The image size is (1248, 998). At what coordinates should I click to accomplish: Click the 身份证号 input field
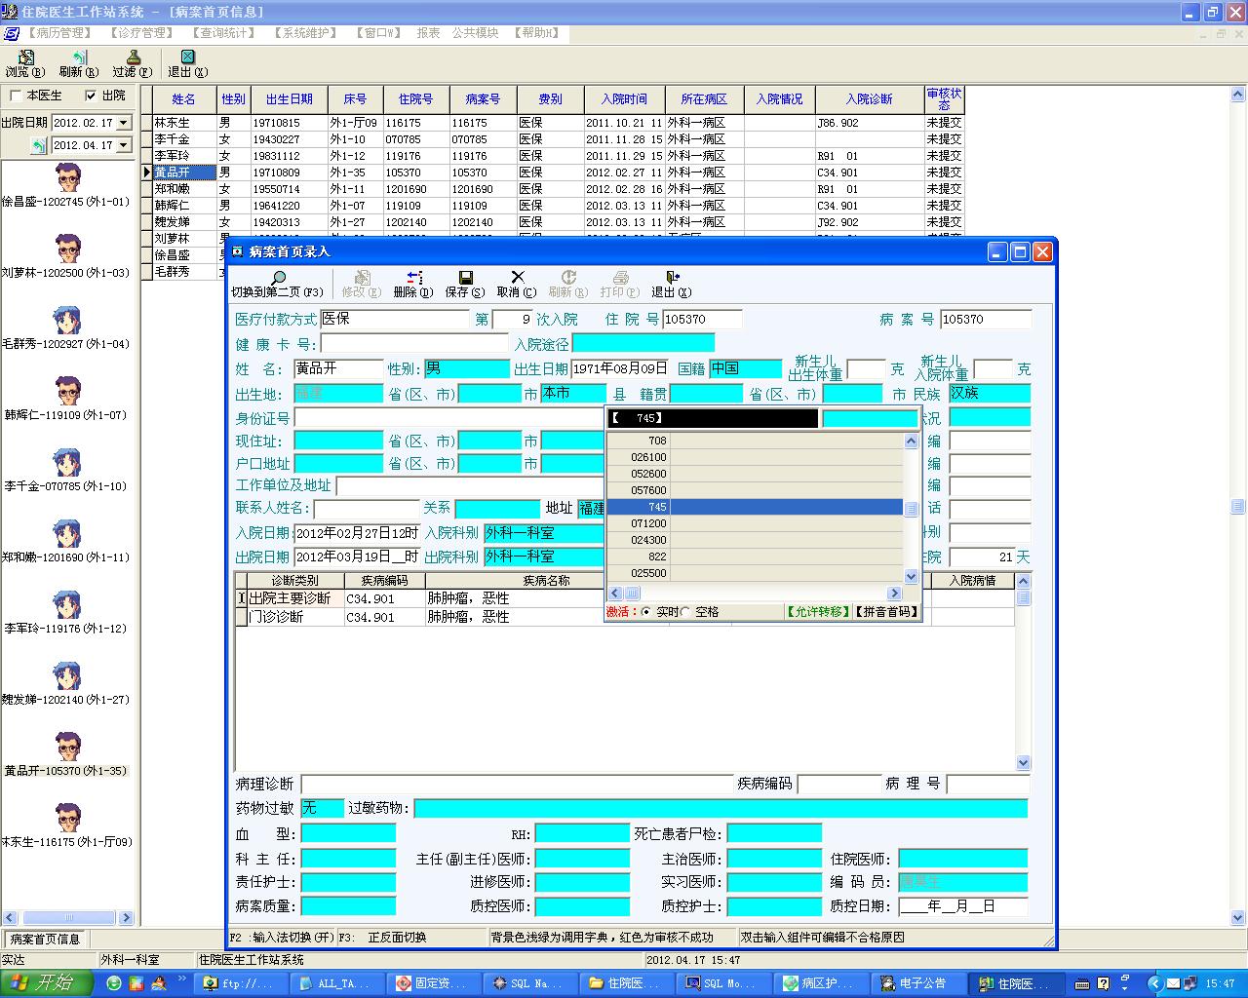[x=448, y=417]
